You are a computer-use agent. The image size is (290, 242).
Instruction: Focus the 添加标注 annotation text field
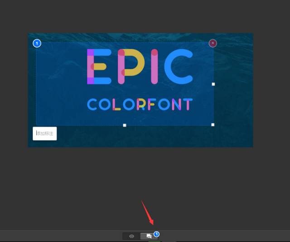pos(45,133)
